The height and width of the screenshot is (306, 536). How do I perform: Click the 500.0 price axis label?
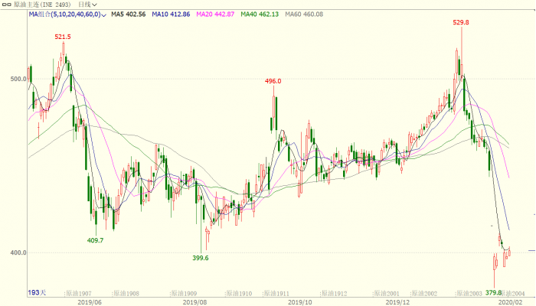(x=18, y=79)
